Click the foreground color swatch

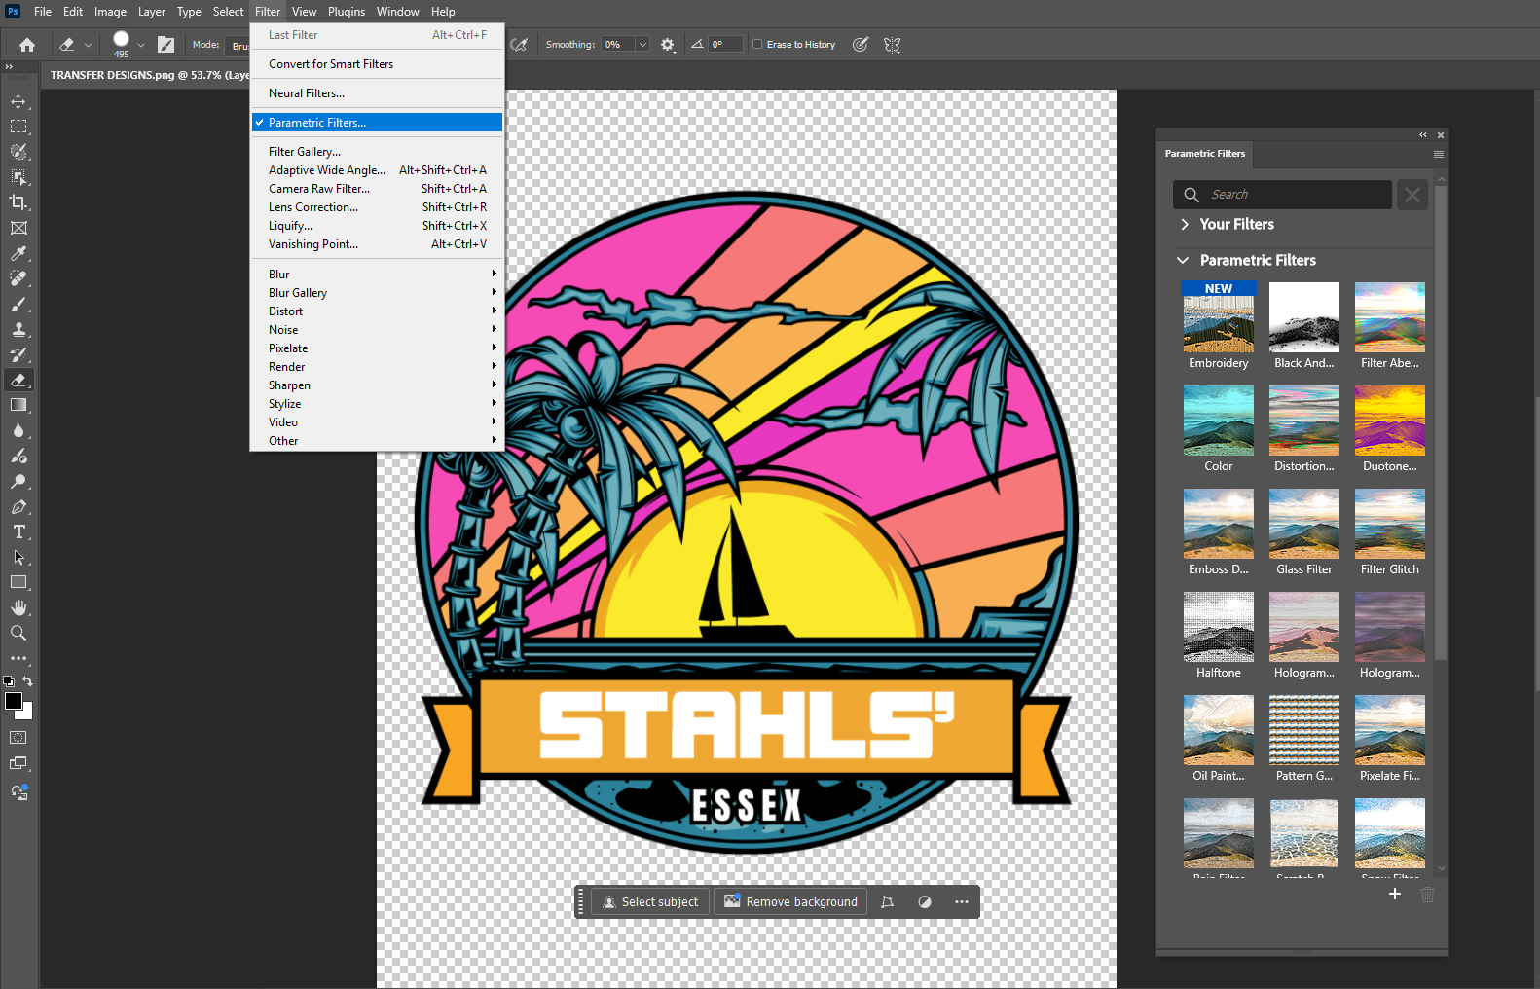point(14,701)
